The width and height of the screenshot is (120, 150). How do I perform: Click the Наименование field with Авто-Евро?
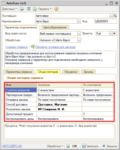(56, 21)
